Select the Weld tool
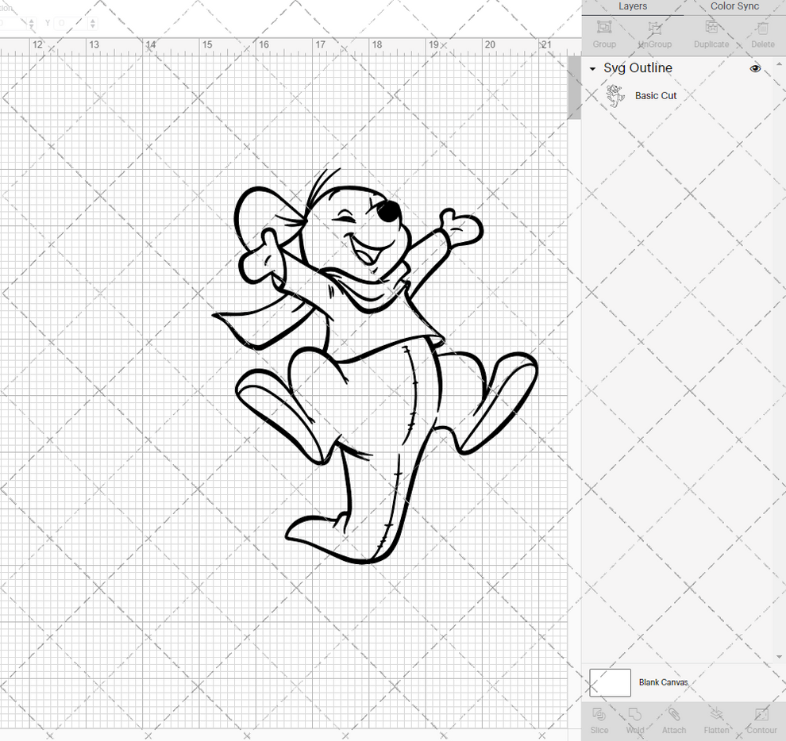The image size is (786, 741). coord(634,720)
